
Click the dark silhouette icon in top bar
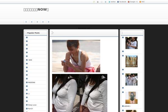point(98,2)
